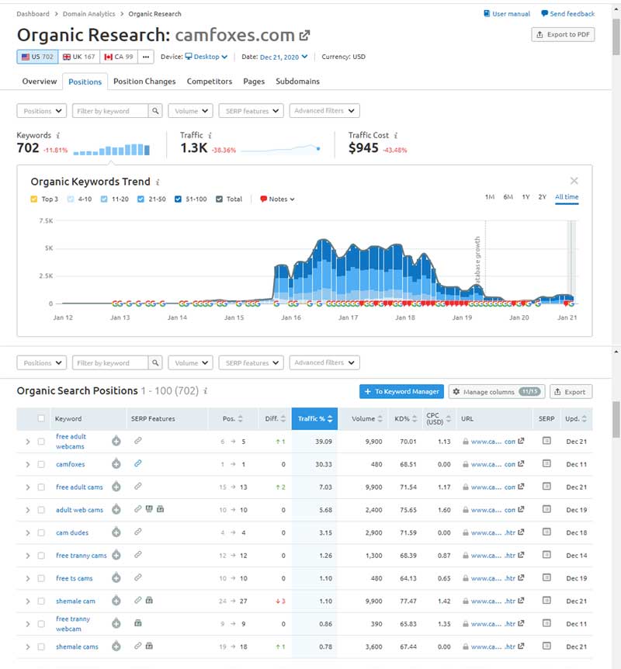
Task: Select the UK 167 database button
Action: point(79,57)
